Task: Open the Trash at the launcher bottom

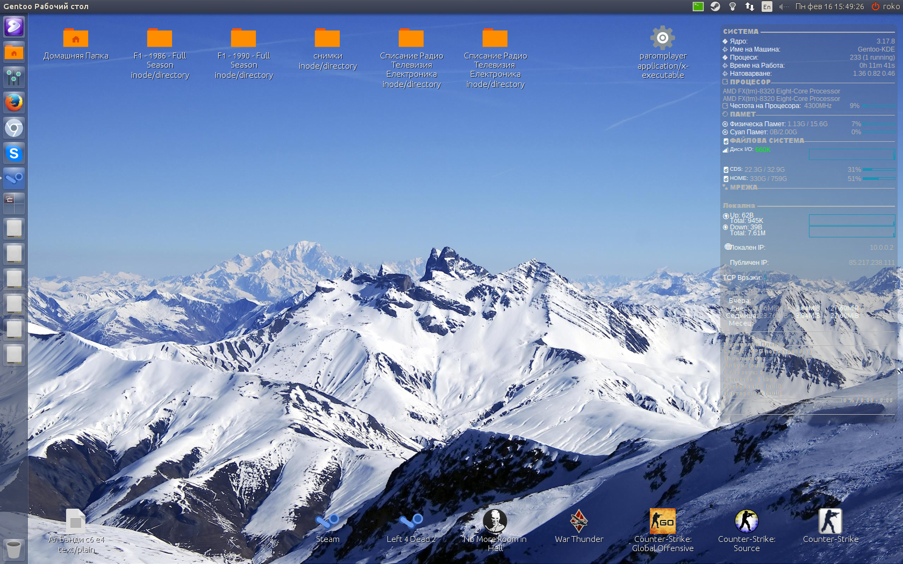Action: [x=14, y=549]
